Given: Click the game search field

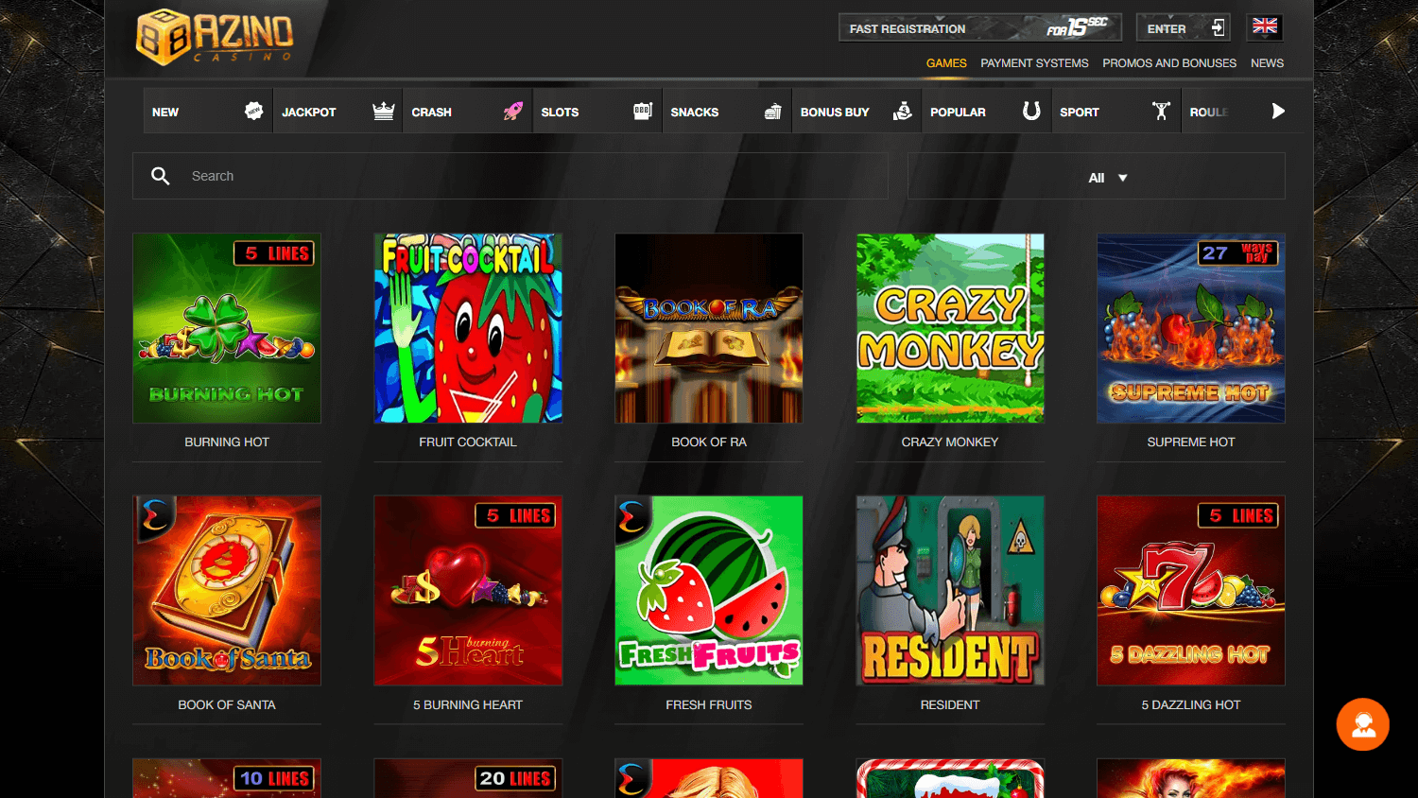Looking at the screenshot, I should (510, 176).
